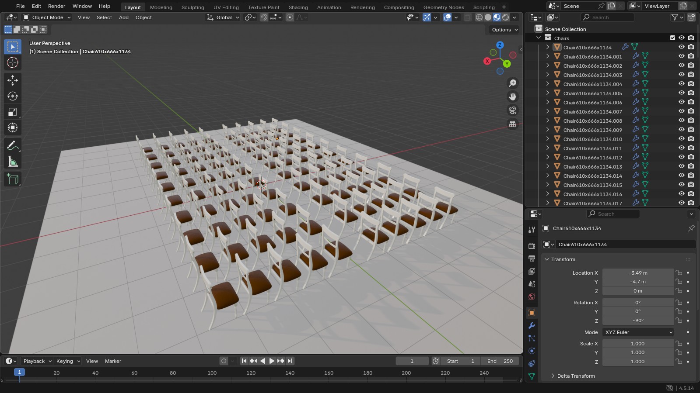Open the Object Mode dropdown

coord(47,17)
